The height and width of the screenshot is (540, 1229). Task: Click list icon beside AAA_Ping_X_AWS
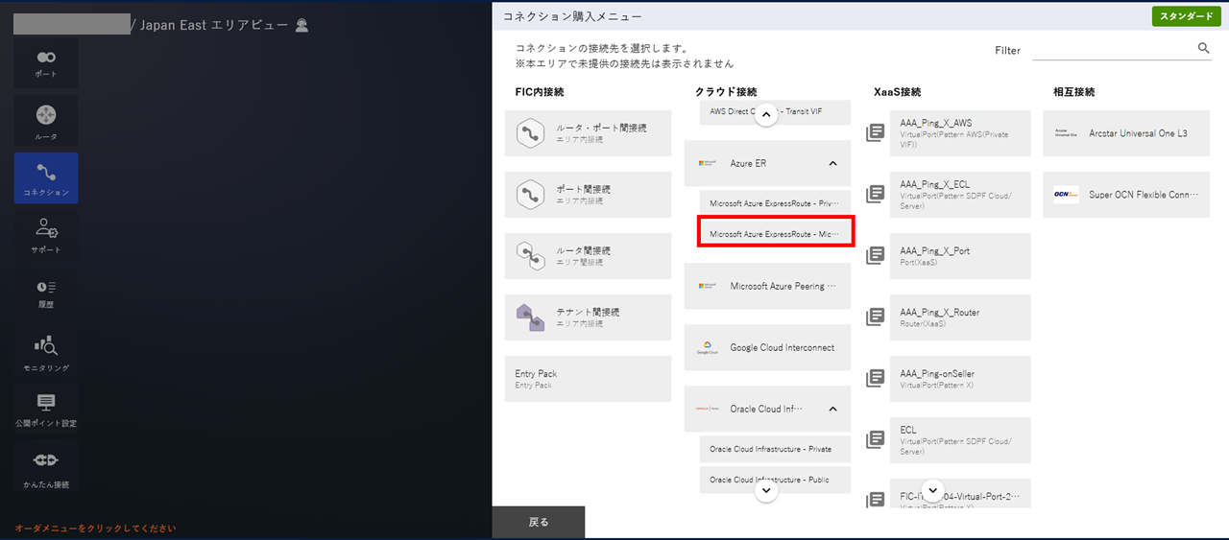tap(875, 132)
